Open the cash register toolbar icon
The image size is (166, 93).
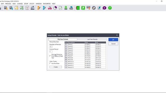click(x=32, y=8)
